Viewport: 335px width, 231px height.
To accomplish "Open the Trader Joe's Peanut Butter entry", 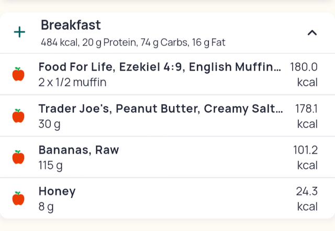I will [x=160, y=109].
